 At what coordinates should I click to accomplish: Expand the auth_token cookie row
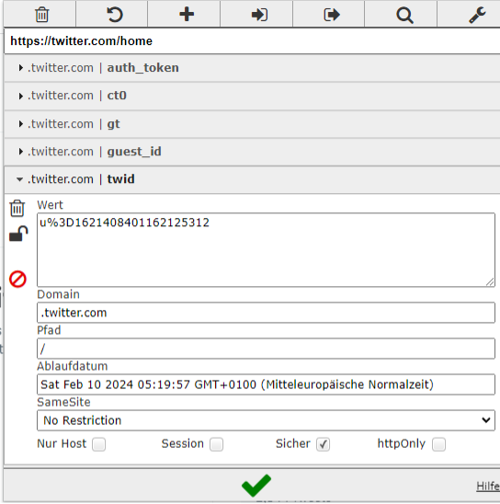pos(252,68)
